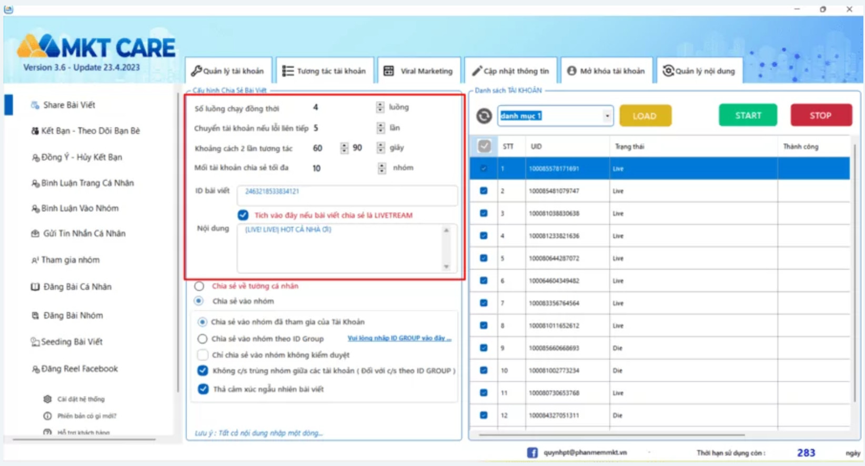The height and width of the screenshot is (466, 865).
Task: Click the ID bài viết input field
Action: [x=347, y=195]
